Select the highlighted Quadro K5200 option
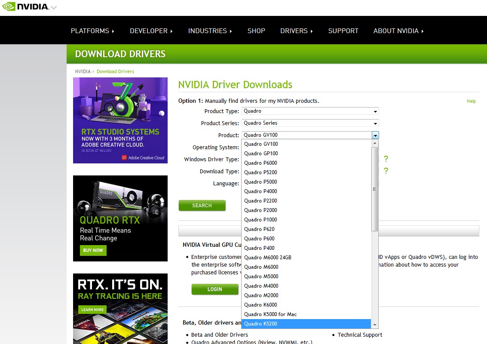487x344 pixels. 306,324
